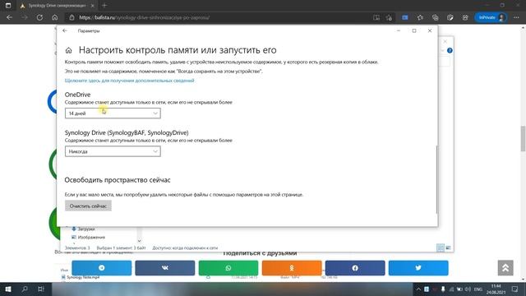
Task: Click the browser forward arrow
Action: pyautogui.click(x=25, y=17)
